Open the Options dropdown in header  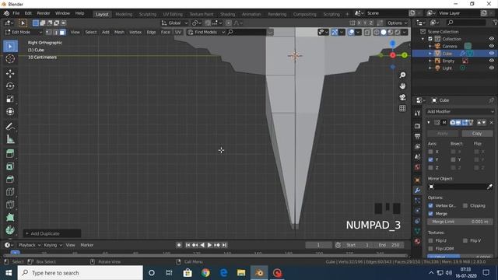click(x=397, y=23)
